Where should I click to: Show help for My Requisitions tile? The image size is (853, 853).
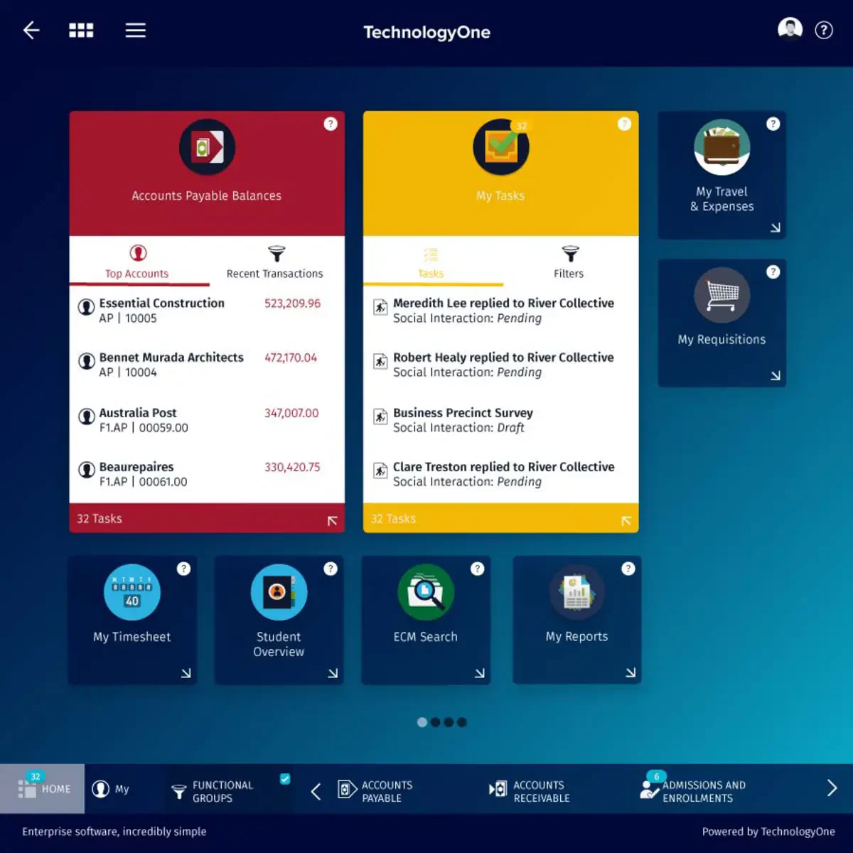773,272
